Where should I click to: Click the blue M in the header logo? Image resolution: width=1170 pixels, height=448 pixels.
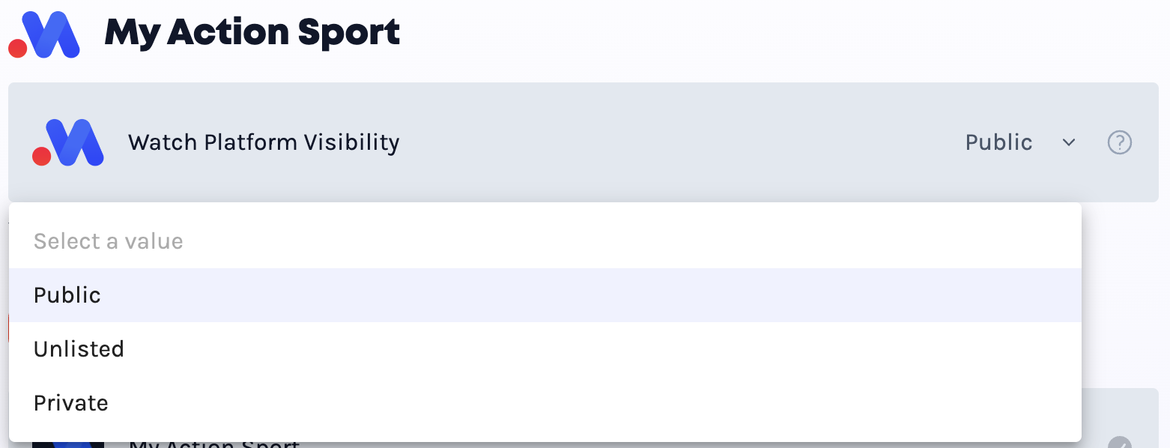coord(50,34)
